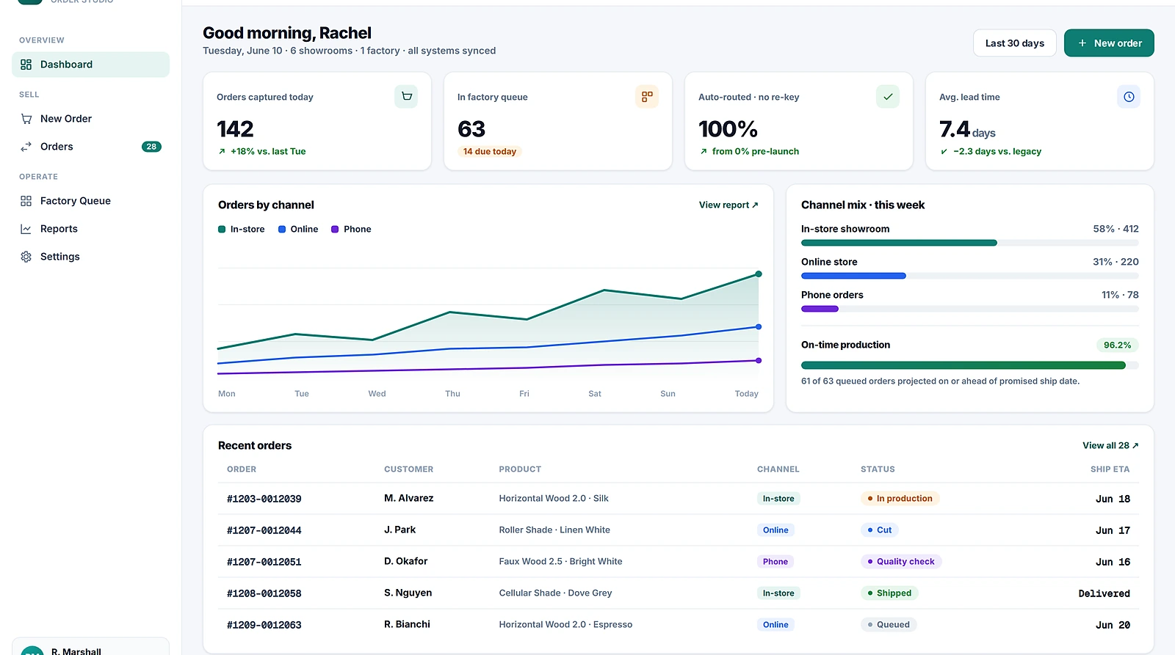The width and height of the screenshot is (1175, 655).
Task: Click the In-store channel tag for M. Alvarez
Action: [778, 499]
